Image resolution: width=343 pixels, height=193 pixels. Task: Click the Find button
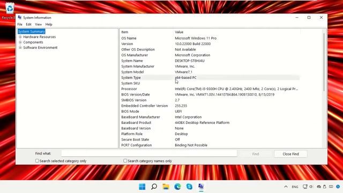[x=256, y=154]
